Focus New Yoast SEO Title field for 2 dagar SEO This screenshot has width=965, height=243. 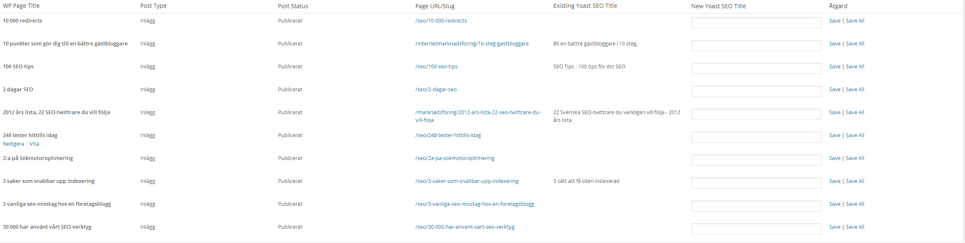pyautogui.click(x=756, y=91)
